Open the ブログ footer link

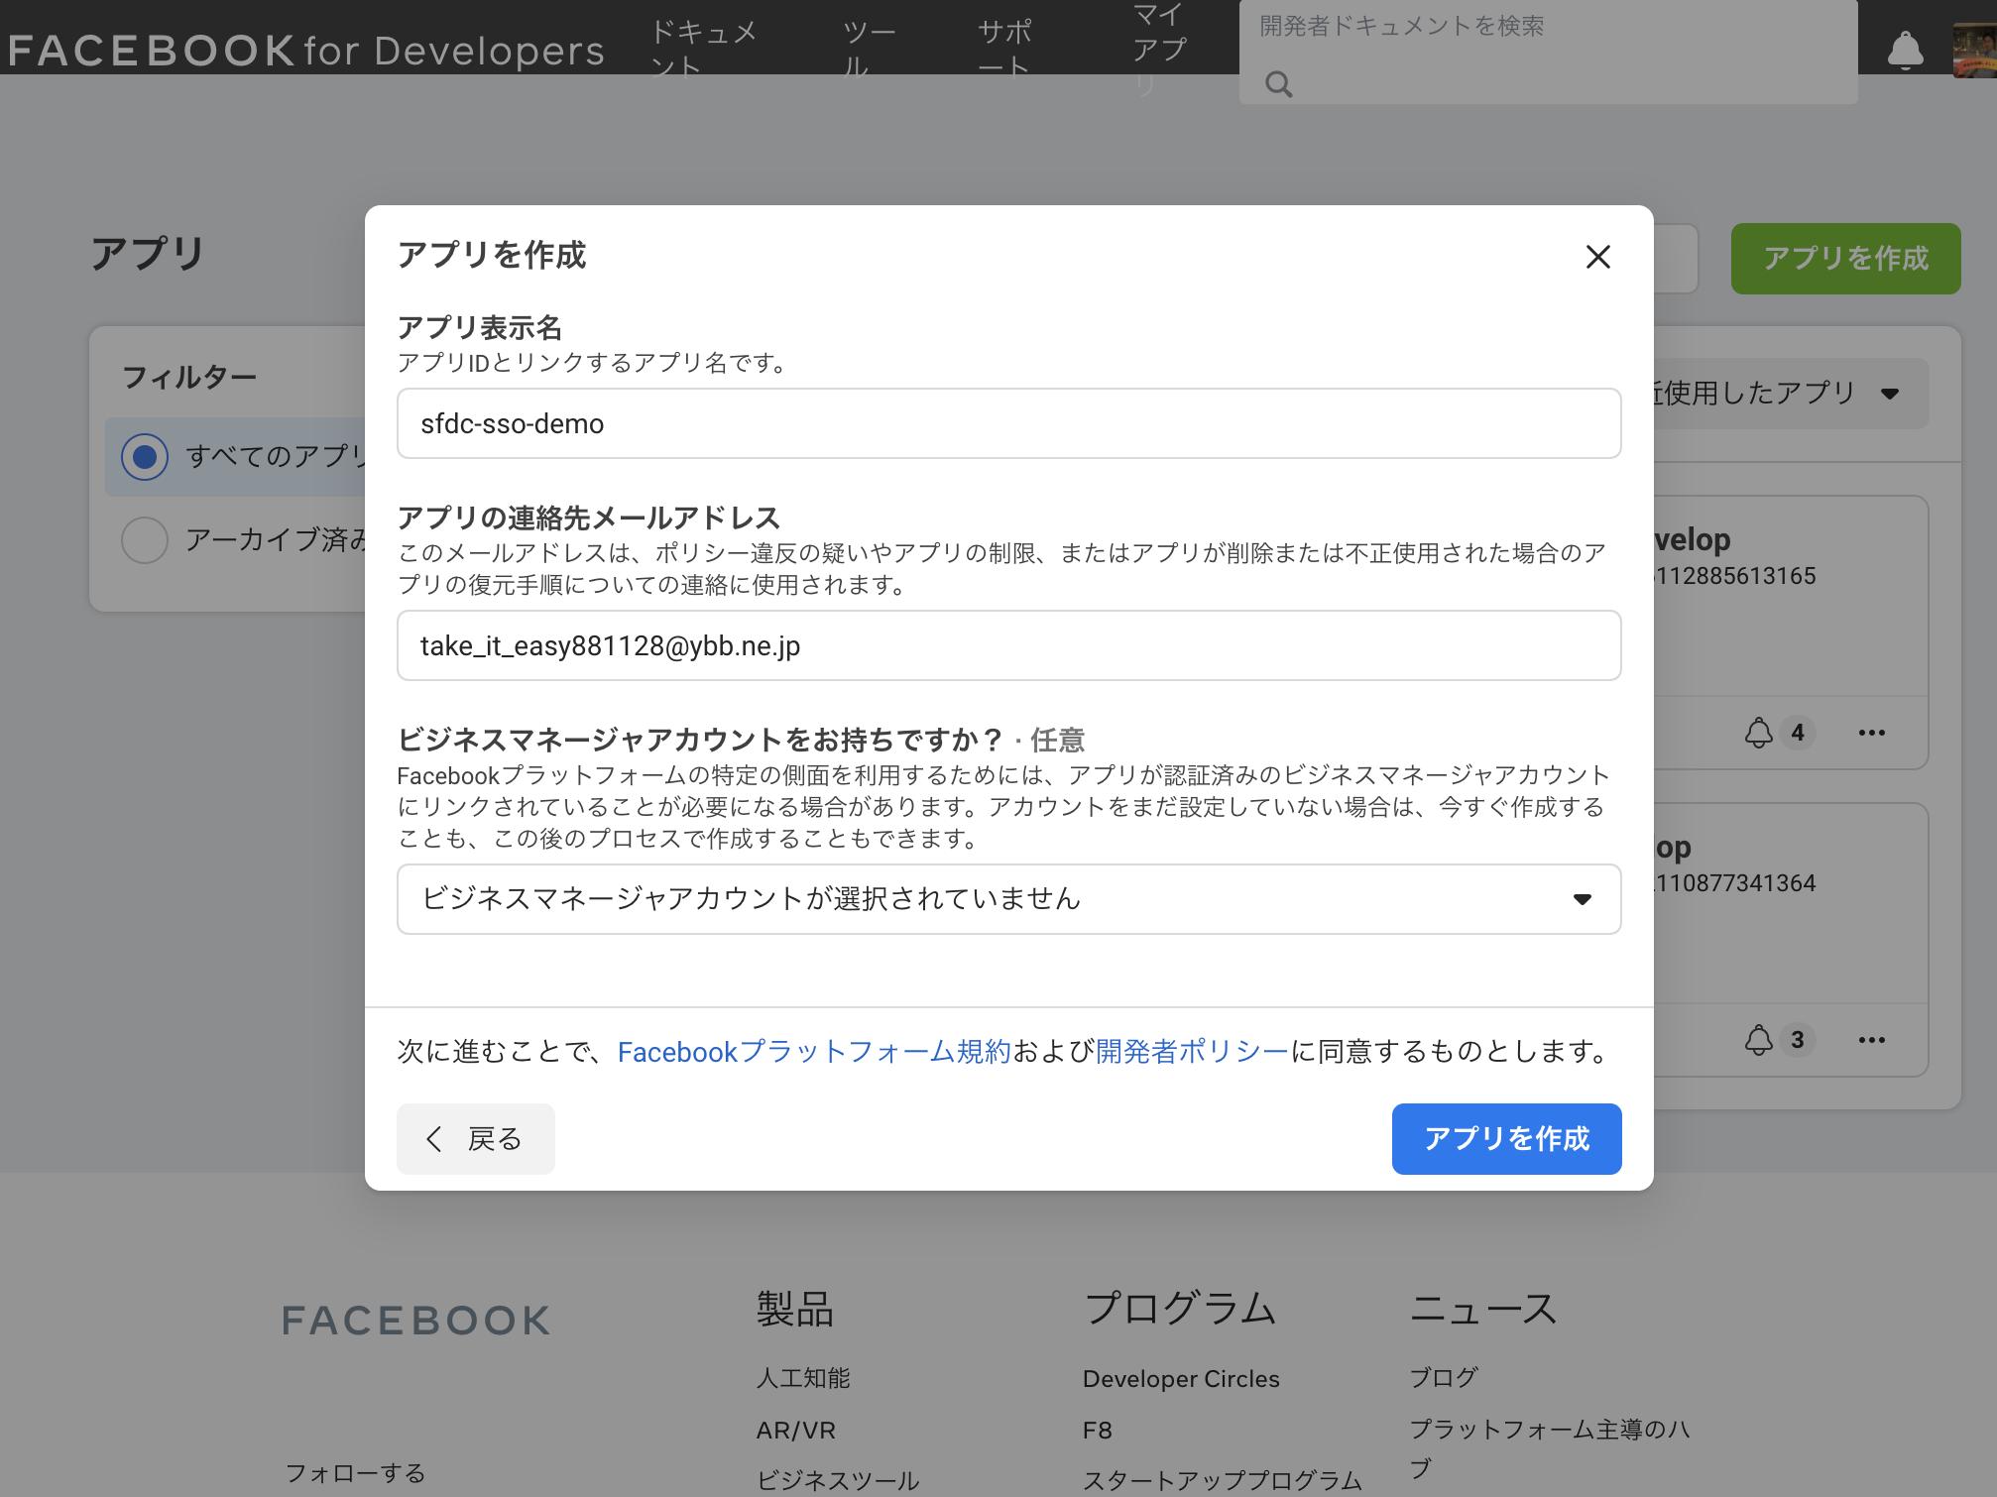pos(1444,1377)
